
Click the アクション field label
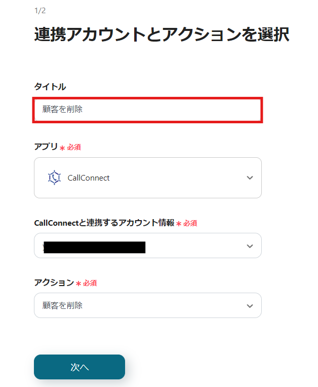point(54,283)
